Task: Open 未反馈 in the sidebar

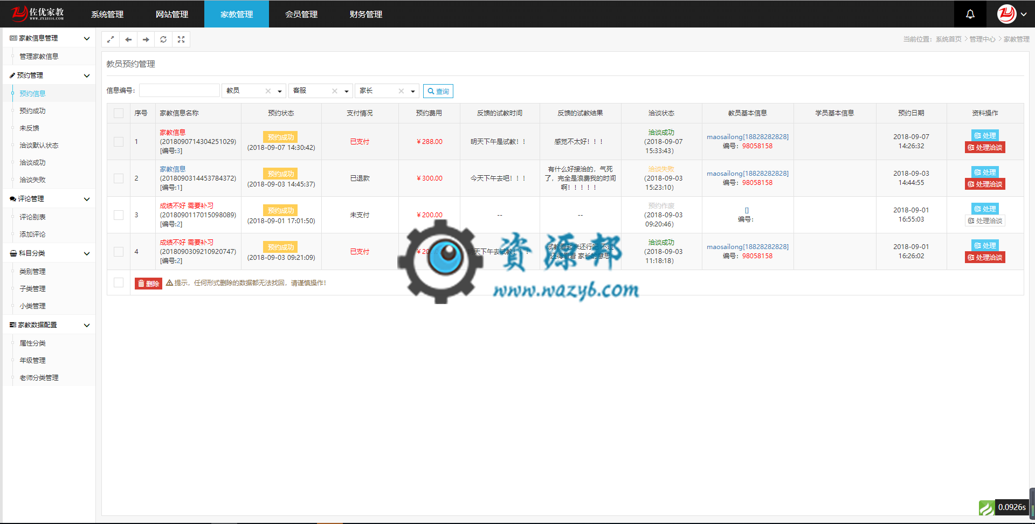Action: point(29,128)
